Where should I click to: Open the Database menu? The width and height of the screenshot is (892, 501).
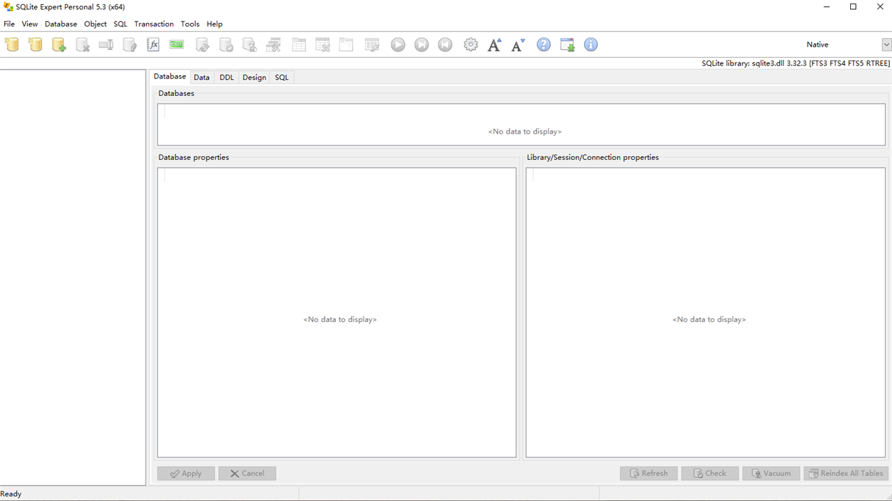(x=61, y=23)
